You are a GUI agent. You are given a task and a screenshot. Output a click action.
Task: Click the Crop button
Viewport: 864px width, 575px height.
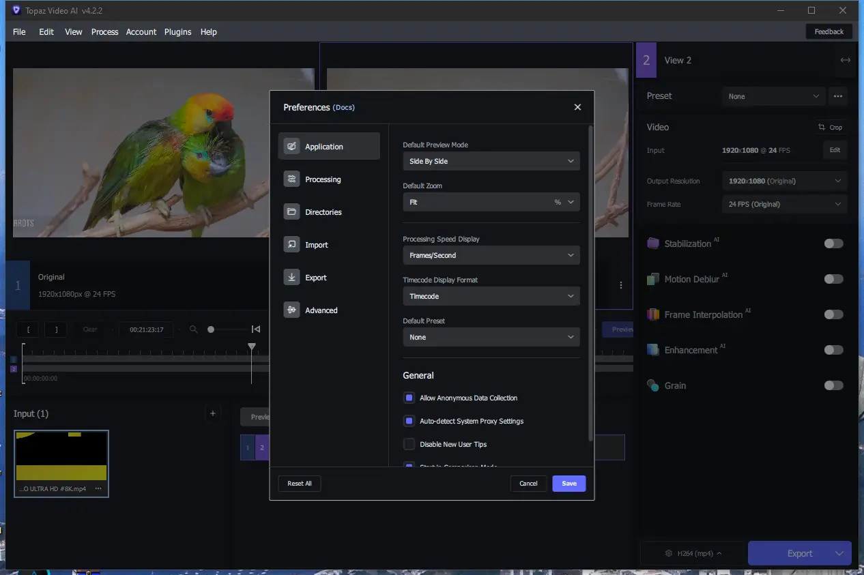click(x=831, y=127)
